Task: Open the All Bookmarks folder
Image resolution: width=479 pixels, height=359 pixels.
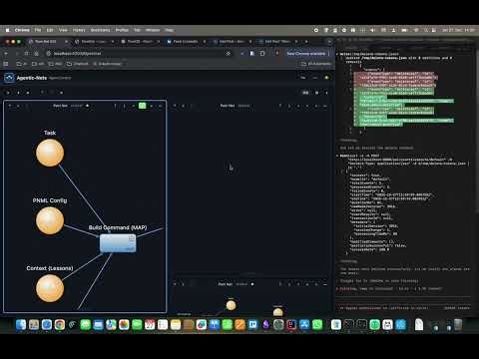Action: tap(316, 64)
